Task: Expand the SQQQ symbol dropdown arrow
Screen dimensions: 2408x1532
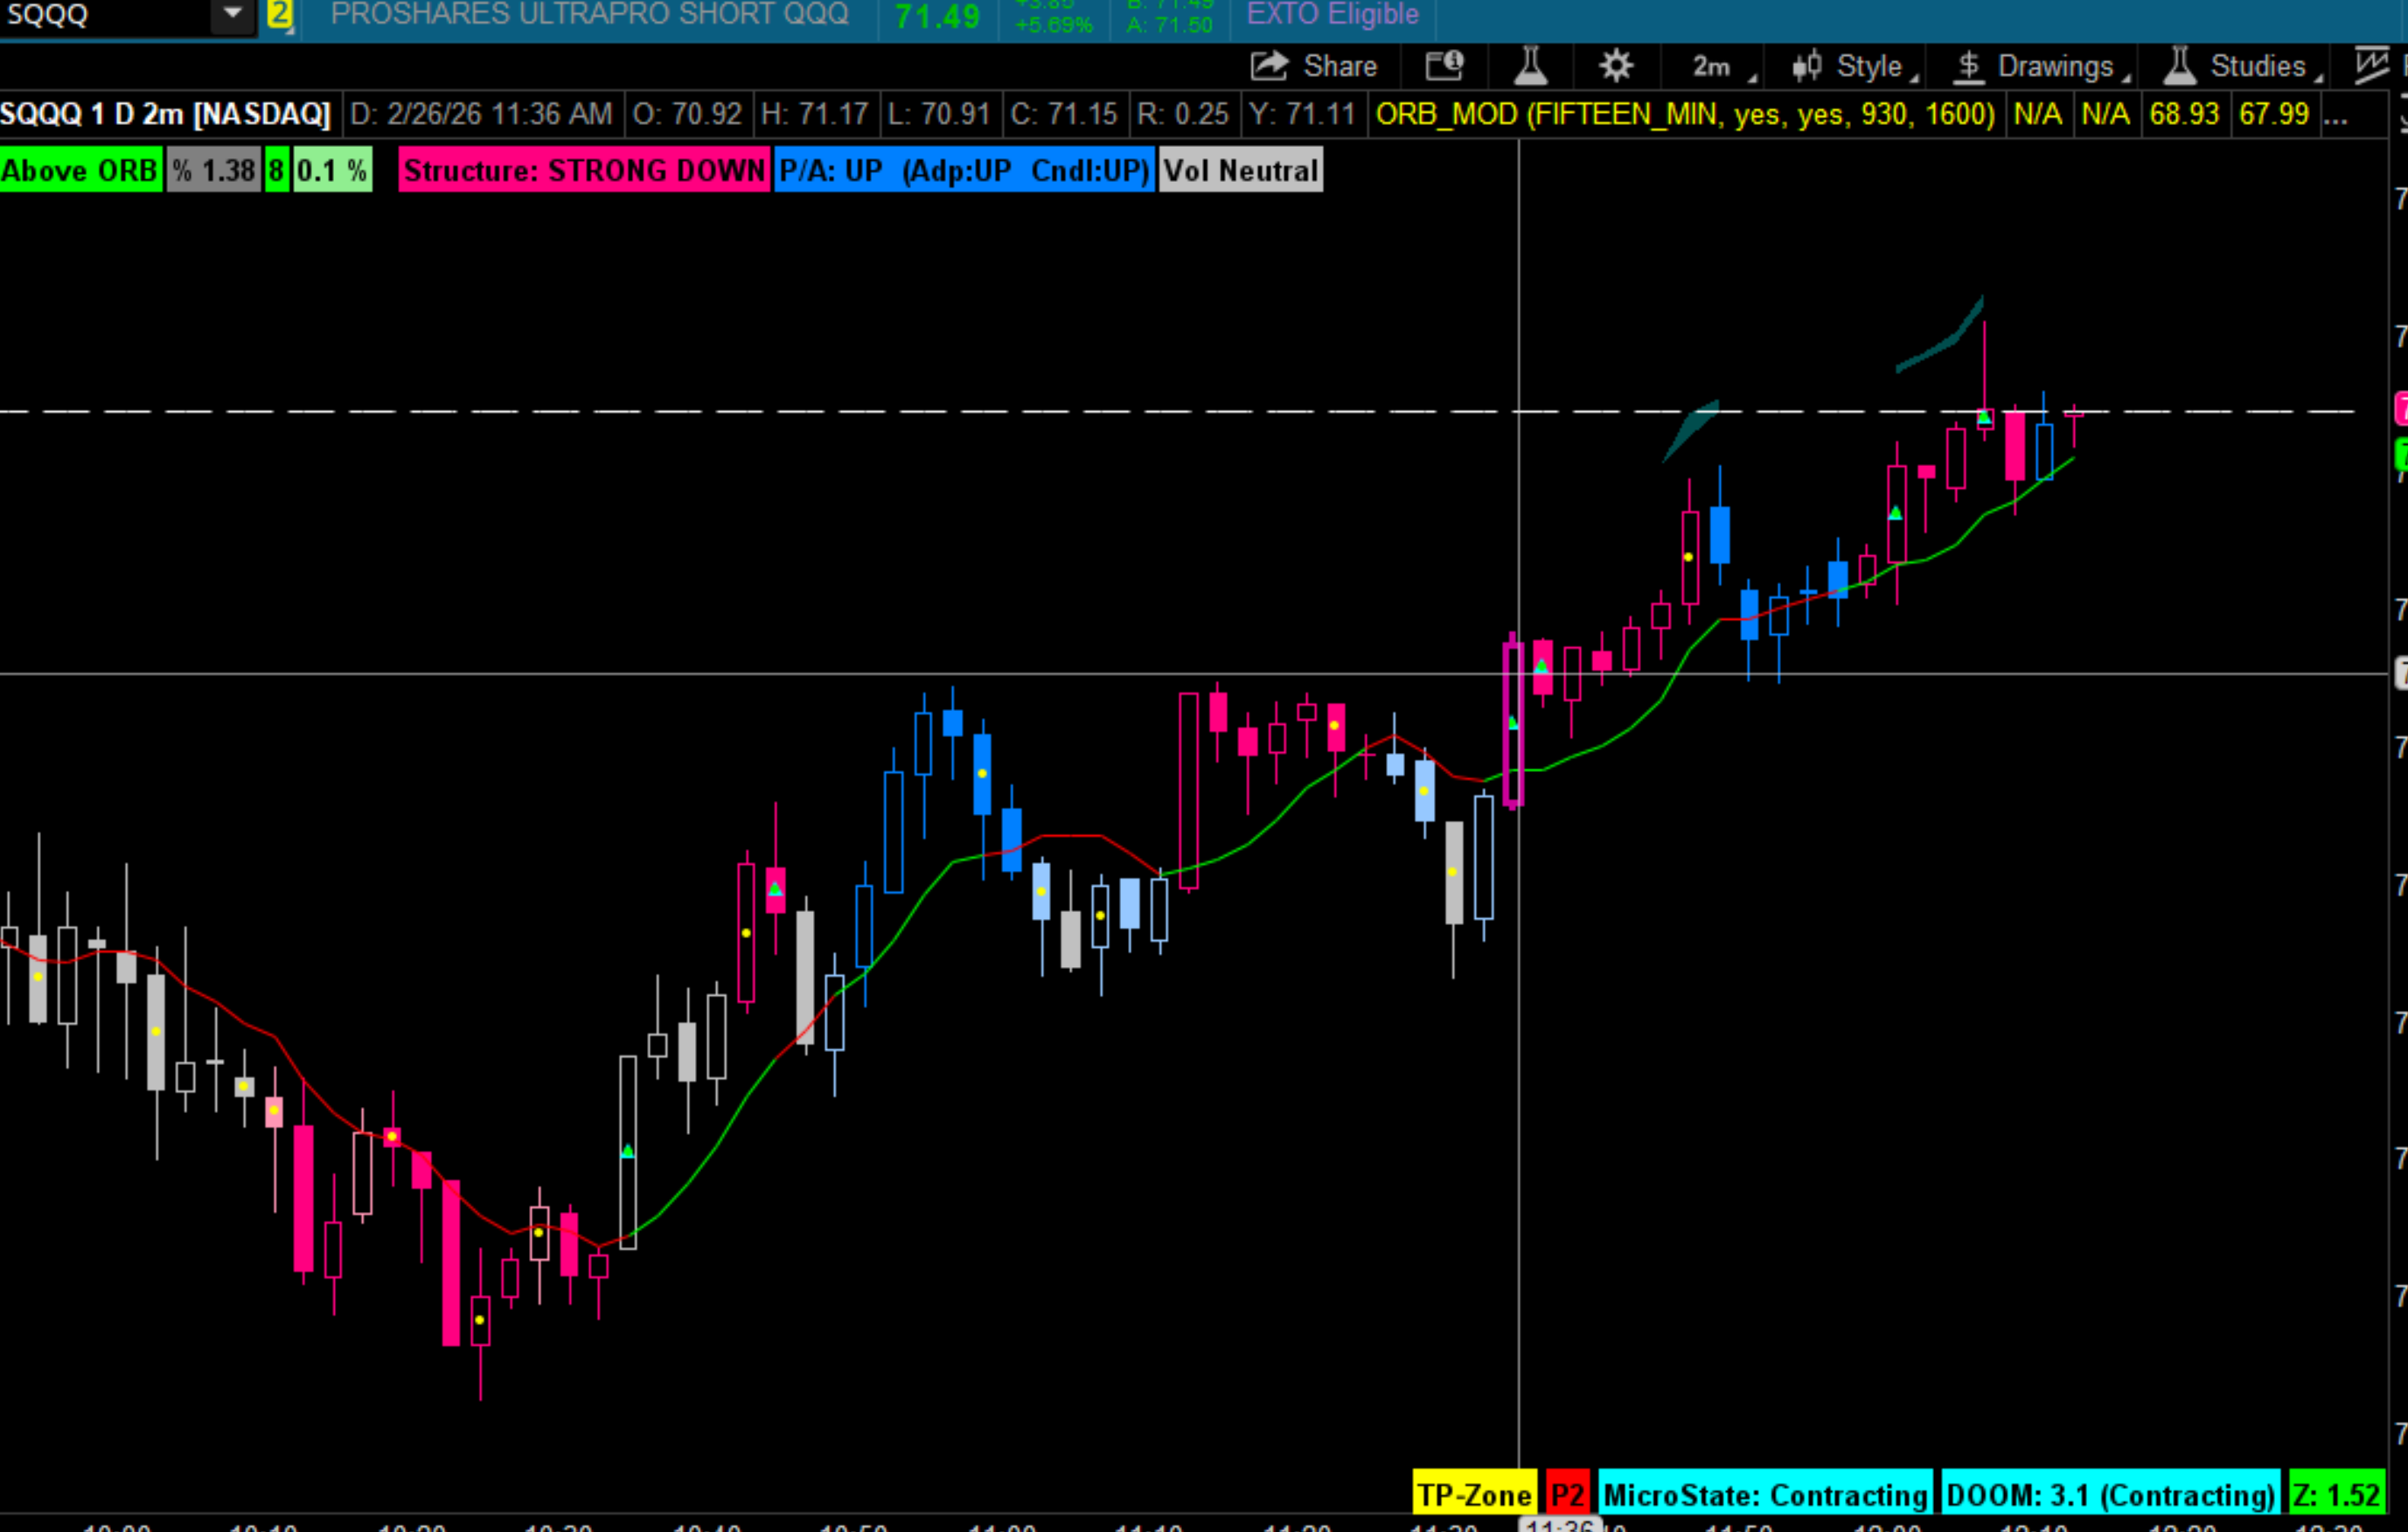Action: [233, 14]
